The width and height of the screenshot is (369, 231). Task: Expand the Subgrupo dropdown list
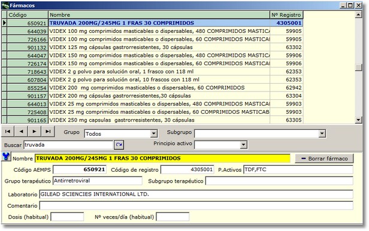pyautogui.click(x=322, y=133)
